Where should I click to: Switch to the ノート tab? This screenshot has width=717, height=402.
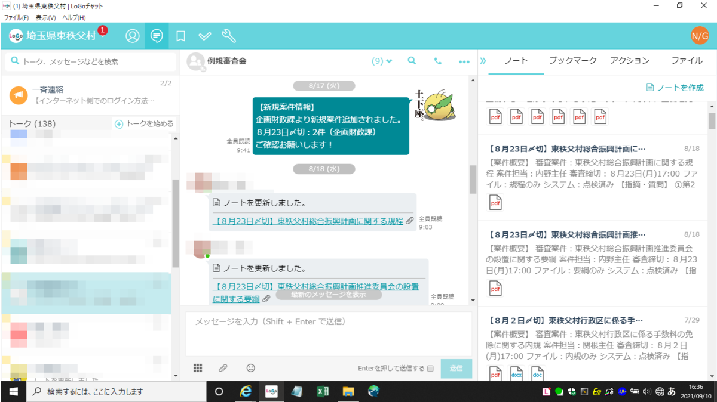click(x=516, y=61)
